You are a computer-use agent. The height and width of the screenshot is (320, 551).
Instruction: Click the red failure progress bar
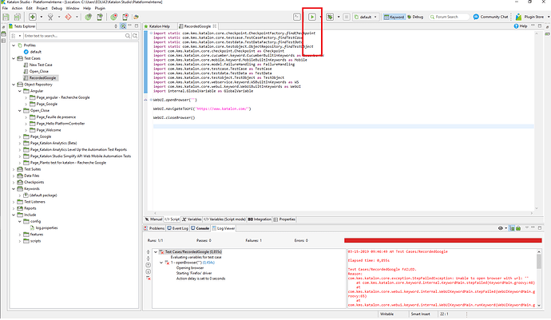pyautogui.click(x=442, y=241)
